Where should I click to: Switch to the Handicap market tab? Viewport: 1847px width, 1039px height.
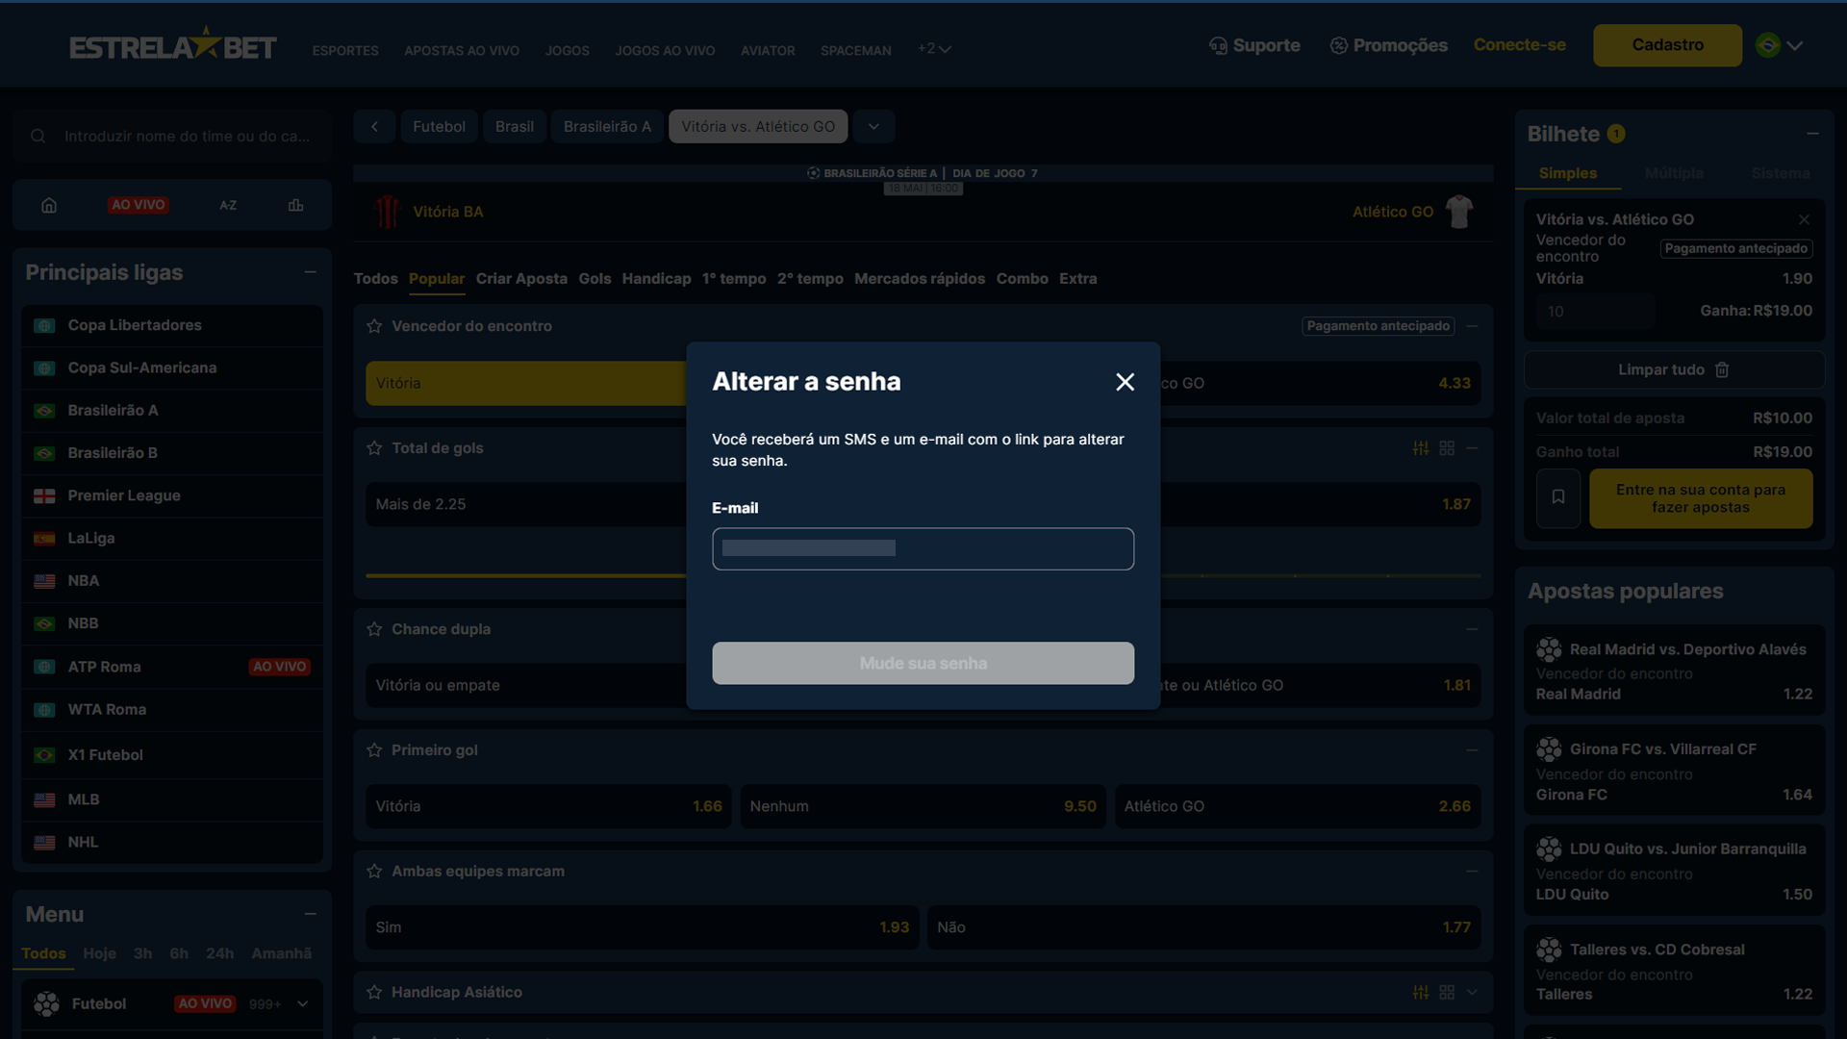656,279
